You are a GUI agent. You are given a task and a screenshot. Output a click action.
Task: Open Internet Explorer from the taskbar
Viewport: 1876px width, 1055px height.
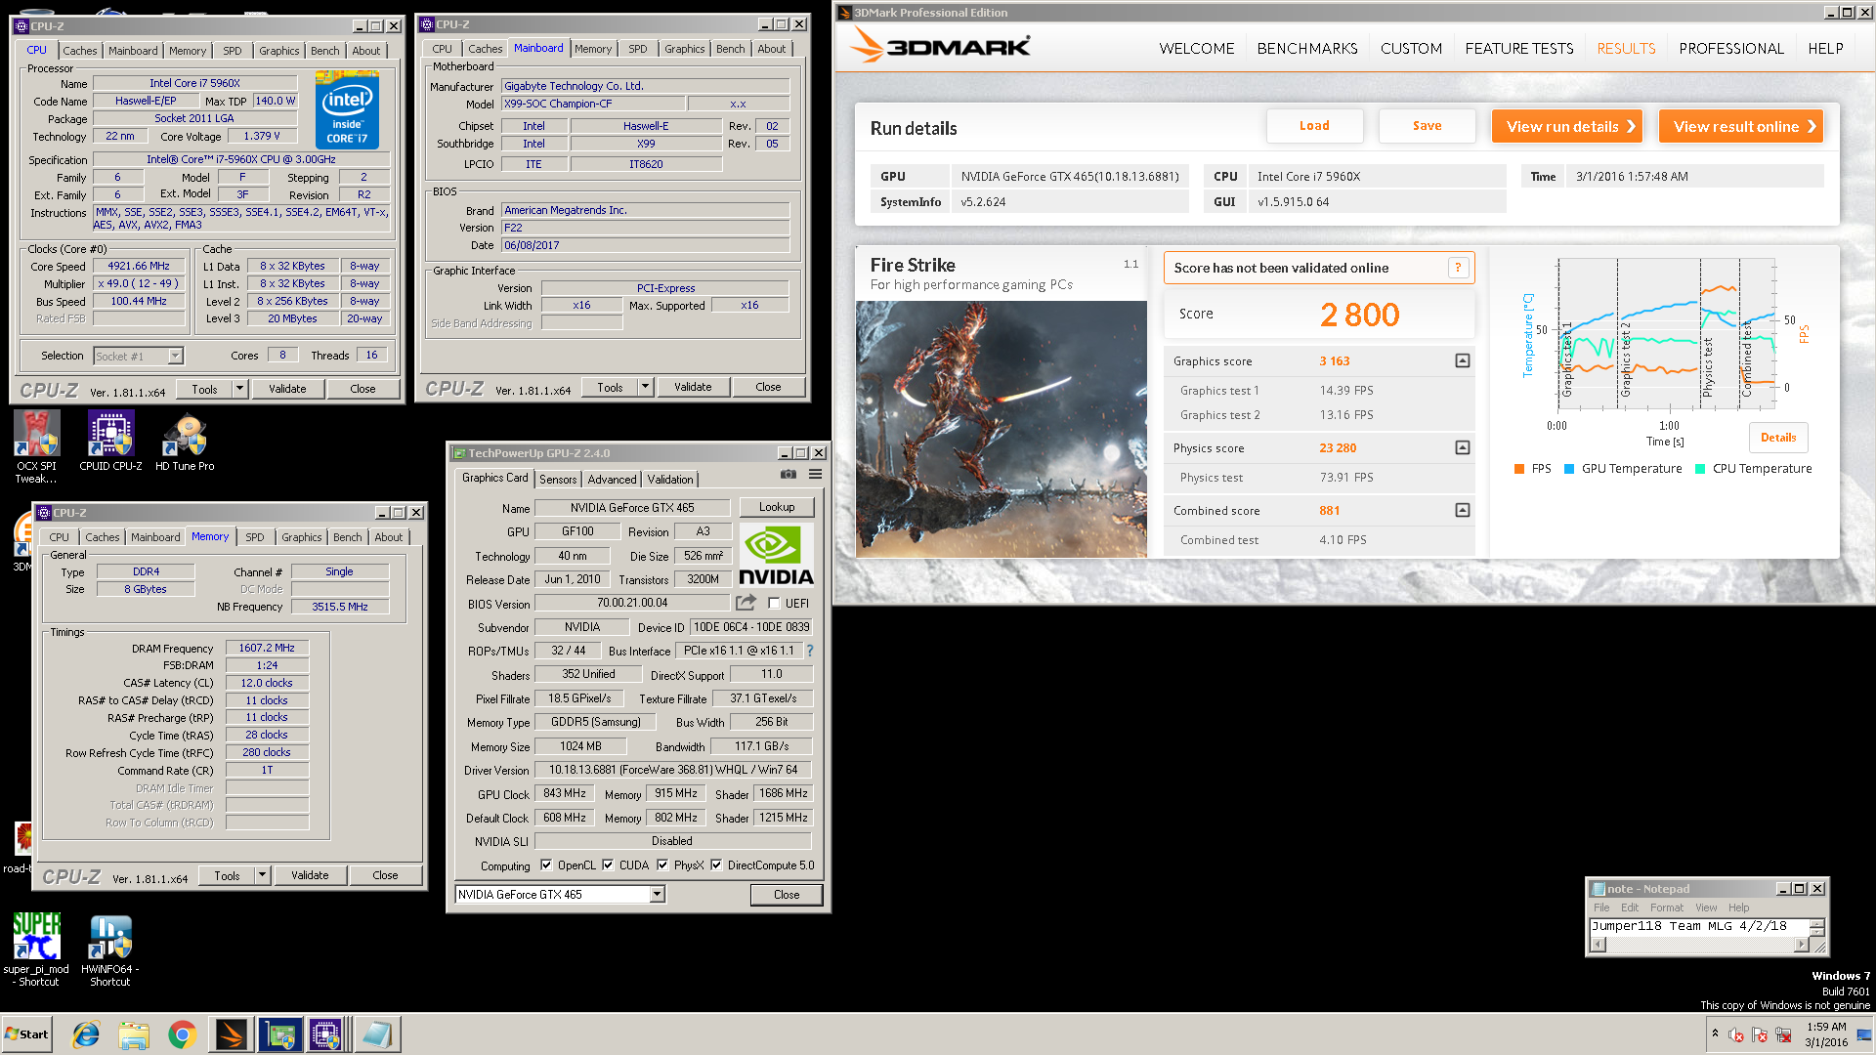pyautogui.click(x=86, y=1034)
